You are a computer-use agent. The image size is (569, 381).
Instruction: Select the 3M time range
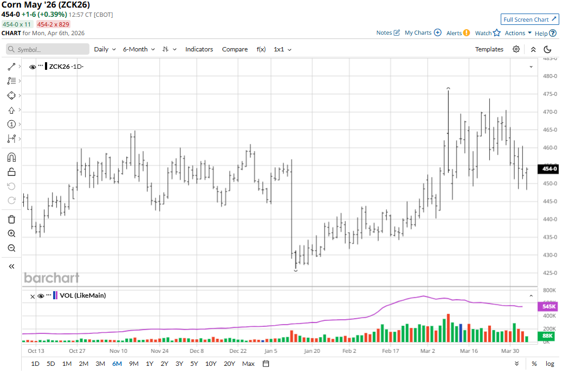100,364
